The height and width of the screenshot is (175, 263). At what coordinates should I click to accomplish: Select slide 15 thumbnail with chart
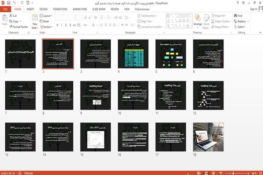pos(96,137)
